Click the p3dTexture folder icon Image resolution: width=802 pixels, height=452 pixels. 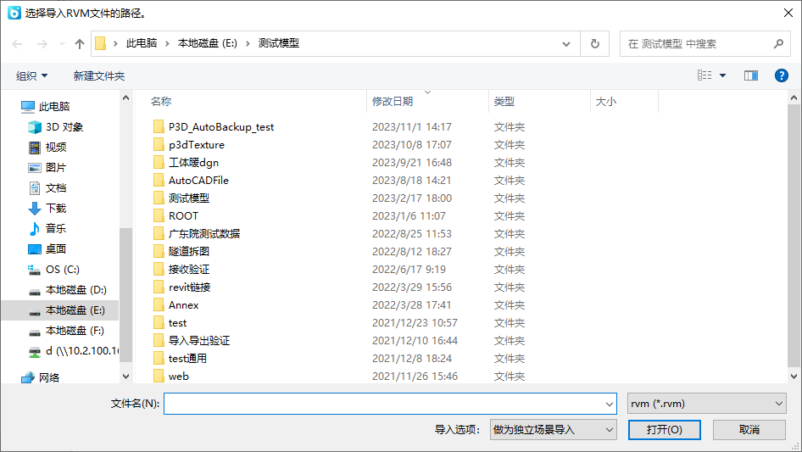pyautogui.click(x=159, y=144)
